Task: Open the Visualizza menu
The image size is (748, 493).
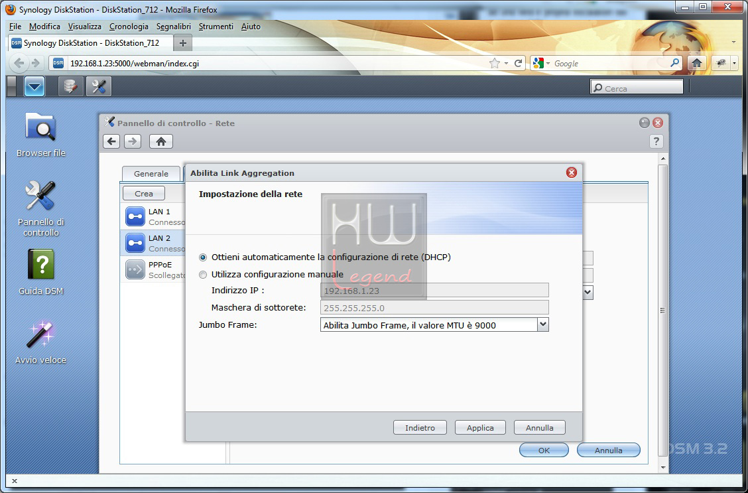Action: [x=84, y=27]
